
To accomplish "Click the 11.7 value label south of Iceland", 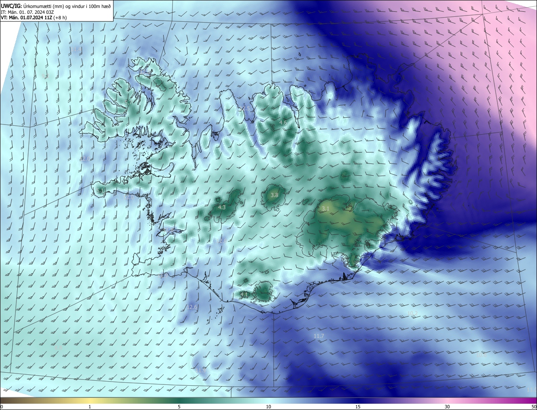I will 319,336.
